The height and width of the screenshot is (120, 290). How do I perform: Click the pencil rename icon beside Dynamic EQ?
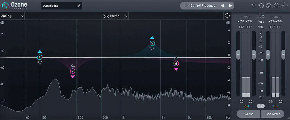(79, 6)
